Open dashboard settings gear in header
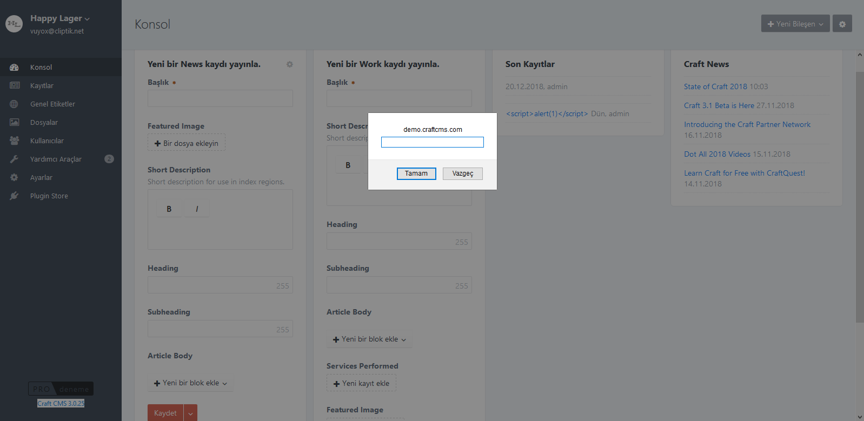This screenshot has width=864, height=421. click(842, 24)
